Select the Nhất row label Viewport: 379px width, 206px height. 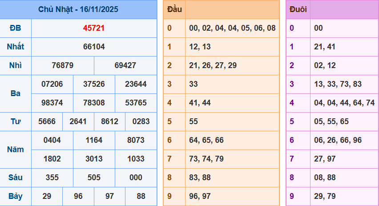(16, 47)
